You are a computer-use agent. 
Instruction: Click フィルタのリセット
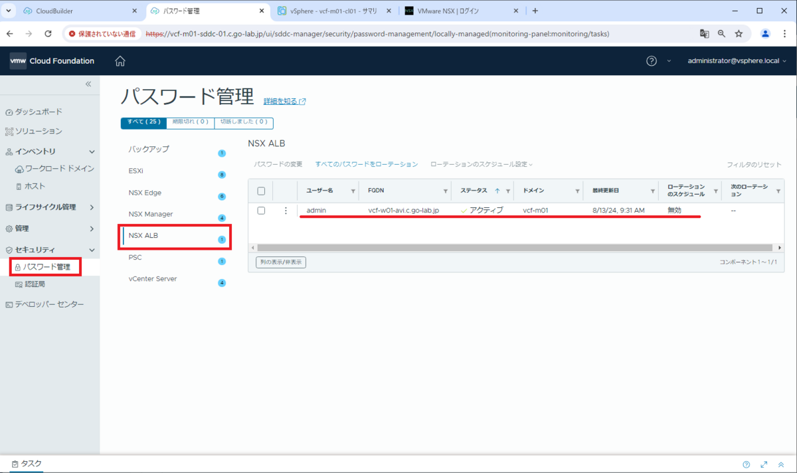[x=754, y=165]
